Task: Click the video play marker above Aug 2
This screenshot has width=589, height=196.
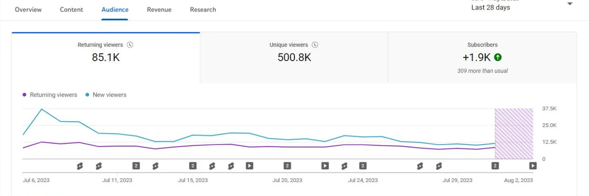Action: [x=533, y=166]
